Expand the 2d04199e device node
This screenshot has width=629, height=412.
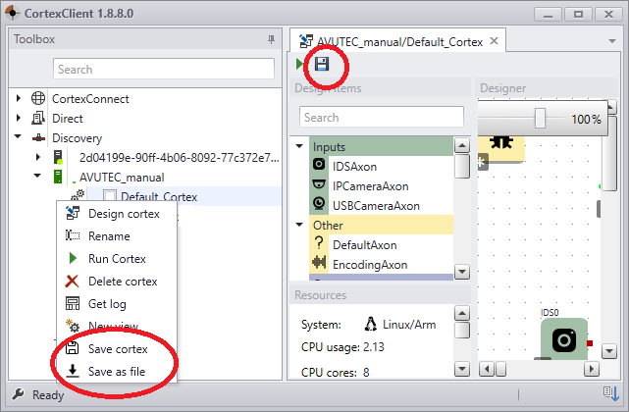[38, 157]
